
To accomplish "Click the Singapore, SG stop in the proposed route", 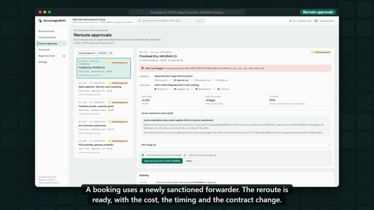I will coord(182,89).
